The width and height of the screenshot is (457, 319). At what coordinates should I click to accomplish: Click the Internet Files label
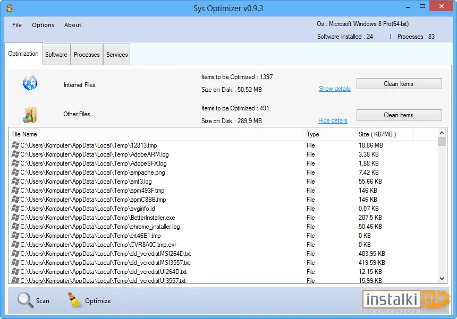(80, 85)
